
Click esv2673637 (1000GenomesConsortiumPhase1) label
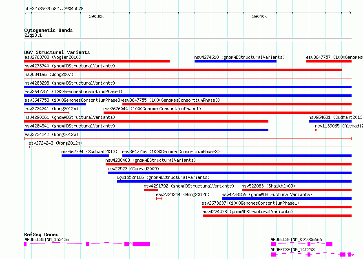250,203
